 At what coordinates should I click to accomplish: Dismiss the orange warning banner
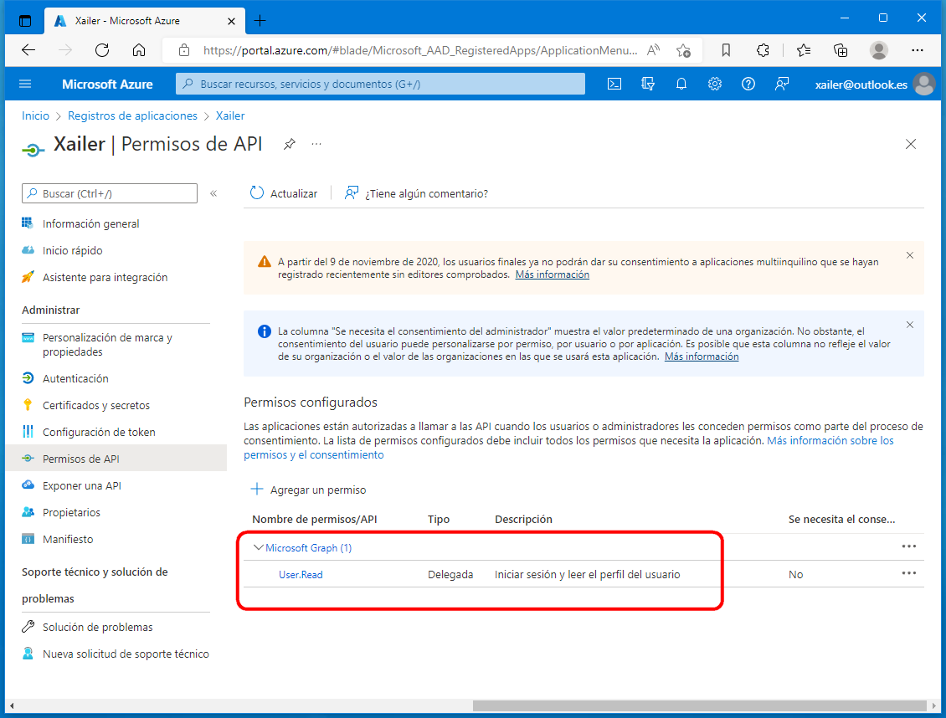910,255
